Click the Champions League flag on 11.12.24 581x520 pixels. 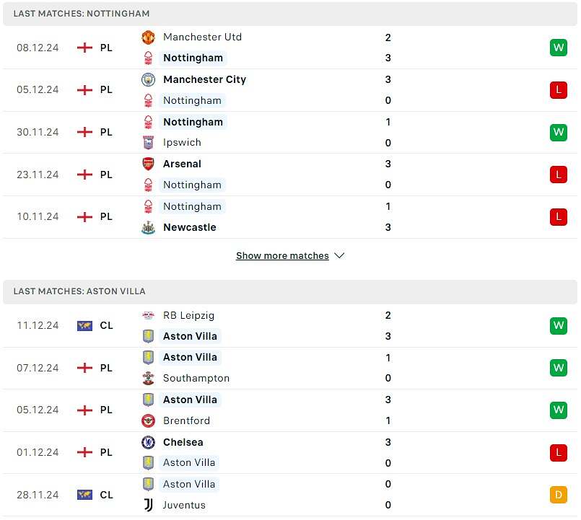(84, 326)
